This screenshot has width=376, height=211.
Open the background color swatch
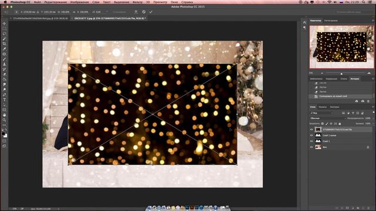6,136
